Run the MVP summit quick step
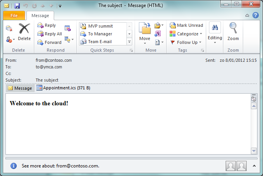This screenshot has height=176, width=263. [x=100, y=26]
